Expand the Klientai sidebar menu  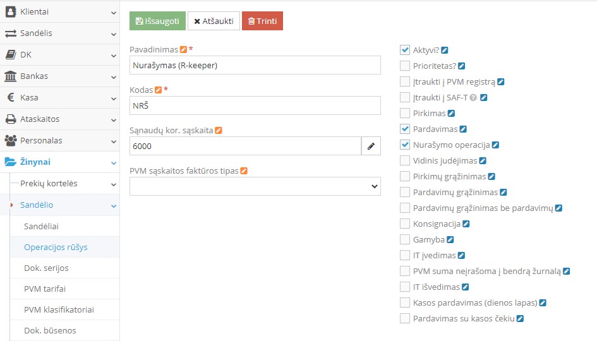coord(59,11)
